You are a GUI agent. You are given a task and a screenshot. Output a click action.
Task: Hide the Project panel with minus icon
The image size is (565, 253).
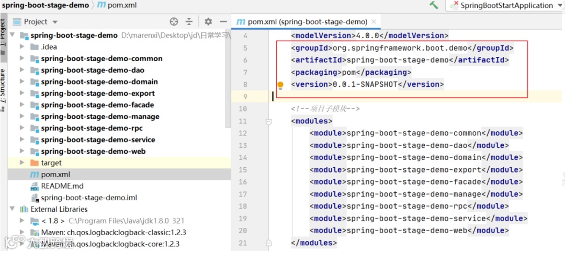click(x=223, y=21)
